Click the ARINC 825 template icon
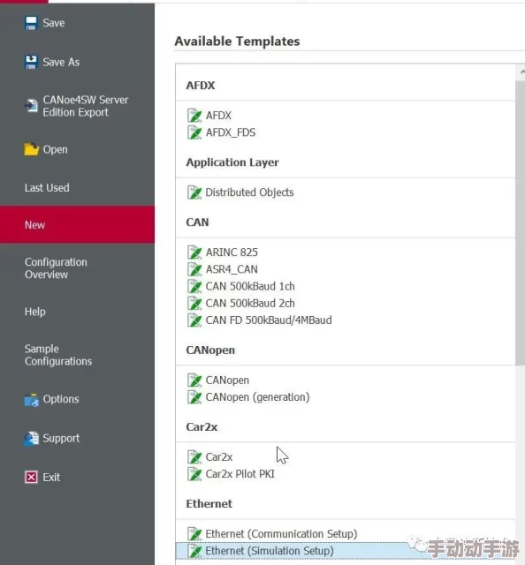The width and height of the screenshot is (525, 565). (194, 252)
